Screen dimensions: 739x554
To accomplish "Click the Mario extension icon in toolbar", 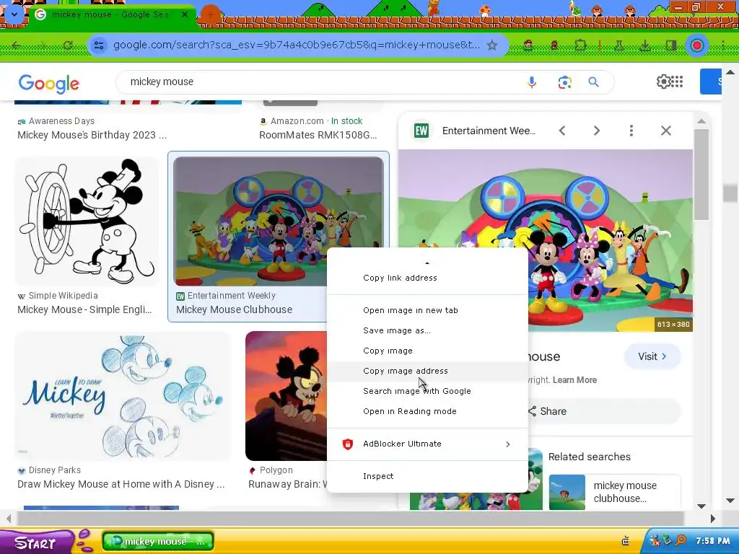I will click(529, 45).
